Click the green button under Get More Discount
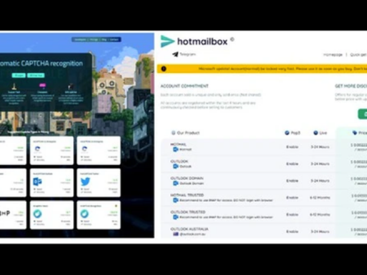367x275 pixels. [x=362, y=114]
